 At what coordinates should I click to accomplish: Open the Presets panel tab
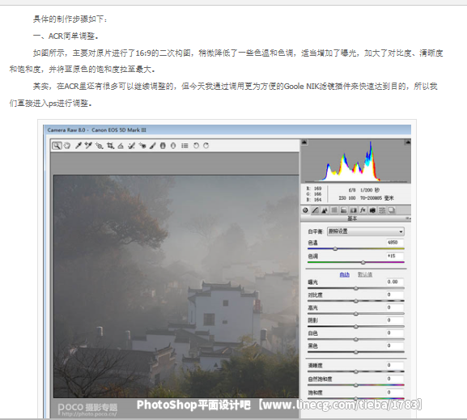pos(382,210)
